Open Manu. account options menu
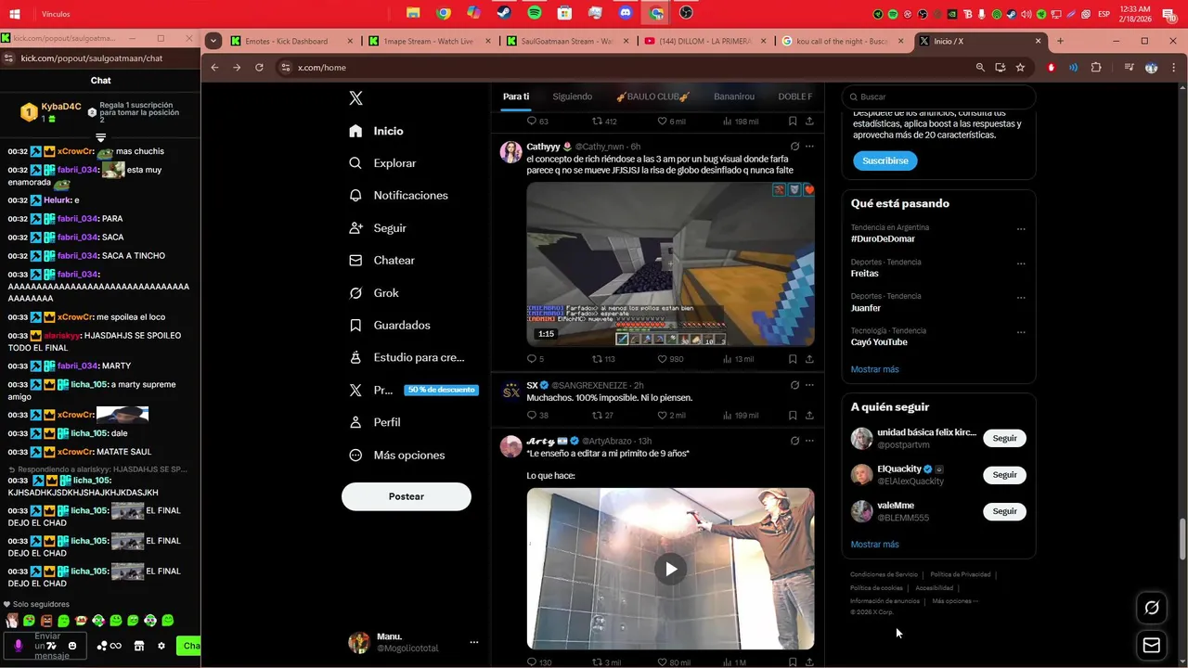This screenshot has height=668, width=1188. [473, 642]
